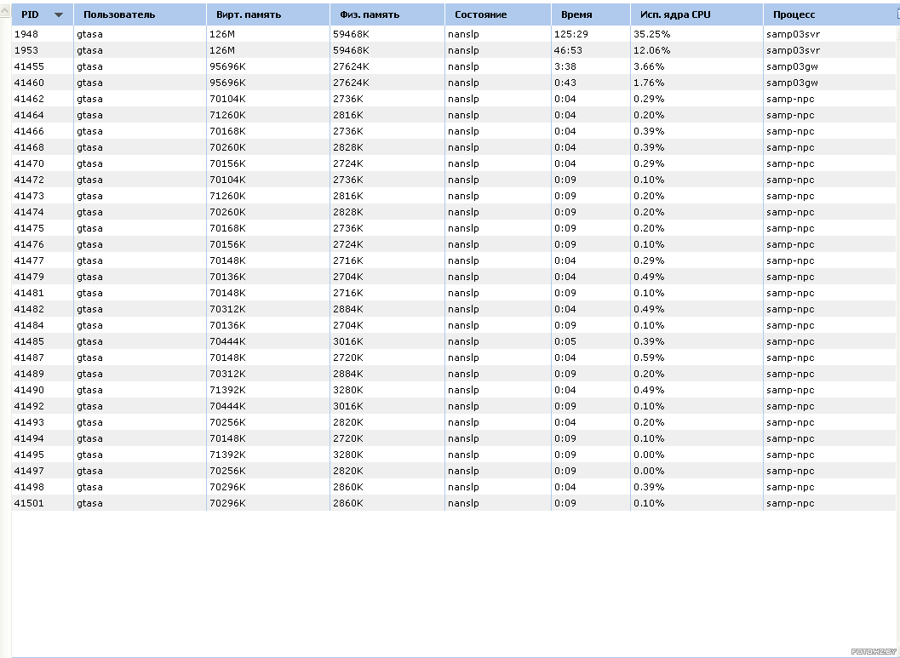This screenshot has height=658, width=900.
Task: Click CPU value 35.25%
Action: [651, 34]
